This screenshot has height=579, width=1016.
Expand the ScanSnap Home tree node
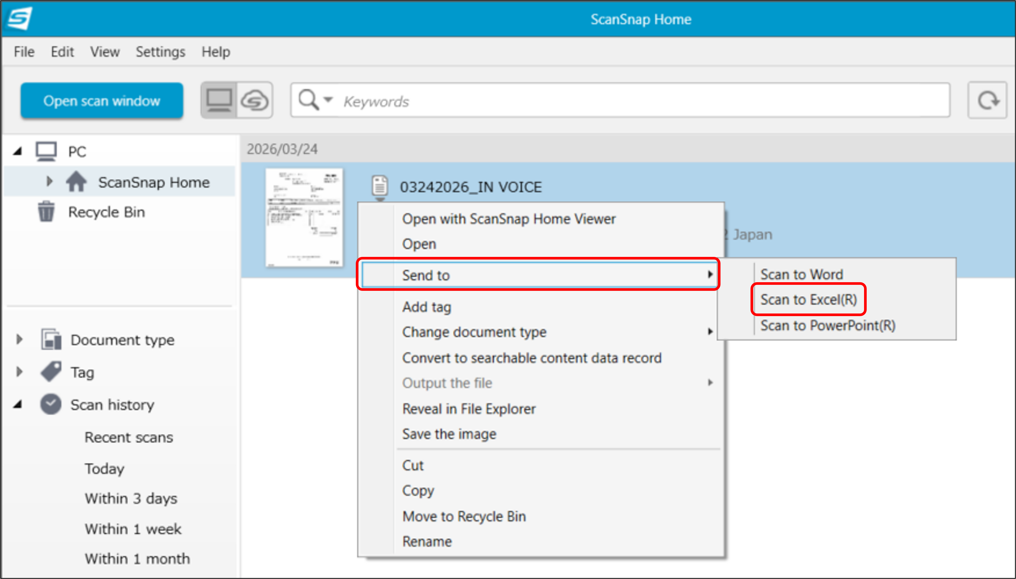click(49, 182)
